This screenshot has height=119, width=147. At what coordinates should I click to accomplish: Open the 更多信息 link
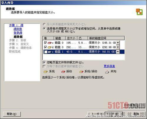(x=109, y=66)
